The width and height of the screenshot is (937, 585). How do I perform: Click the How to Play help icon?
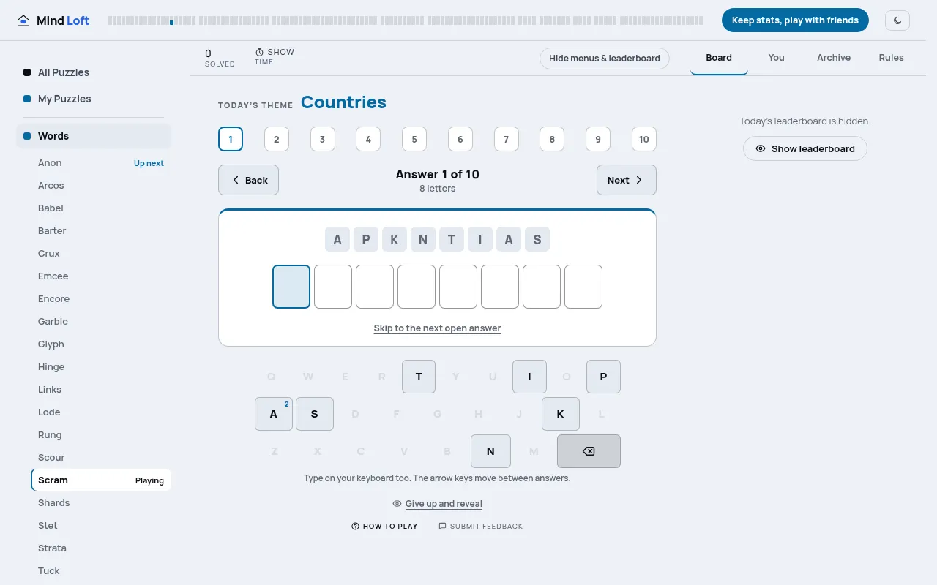355,526
